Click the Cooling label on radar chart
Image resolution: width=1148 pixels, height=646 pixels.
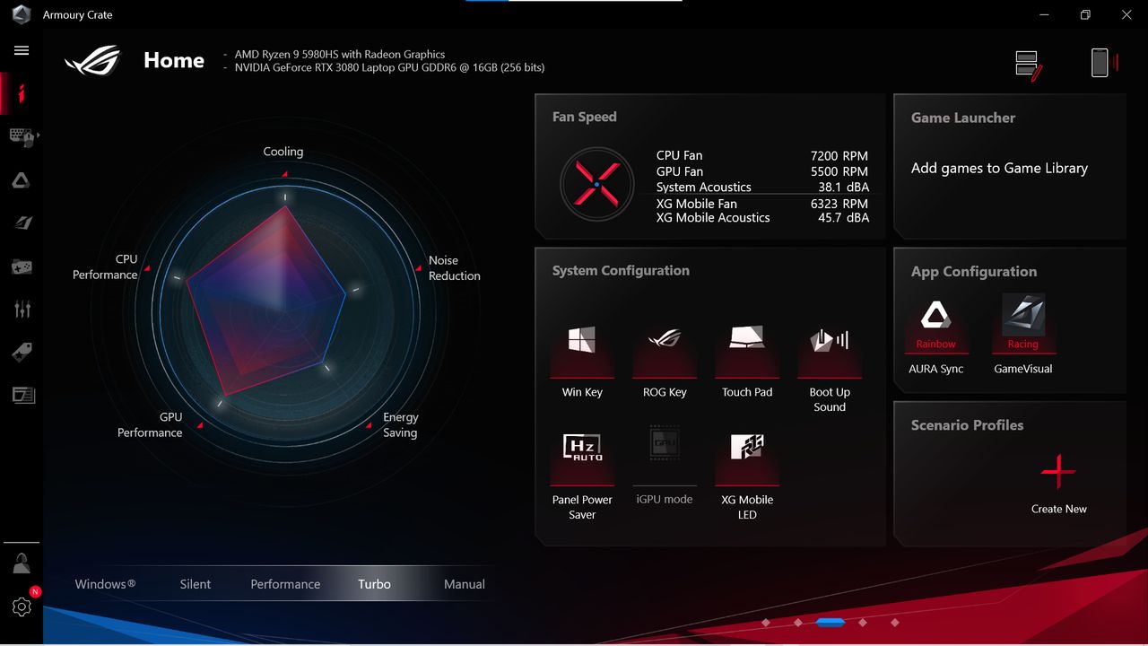[x=283, y=152]
